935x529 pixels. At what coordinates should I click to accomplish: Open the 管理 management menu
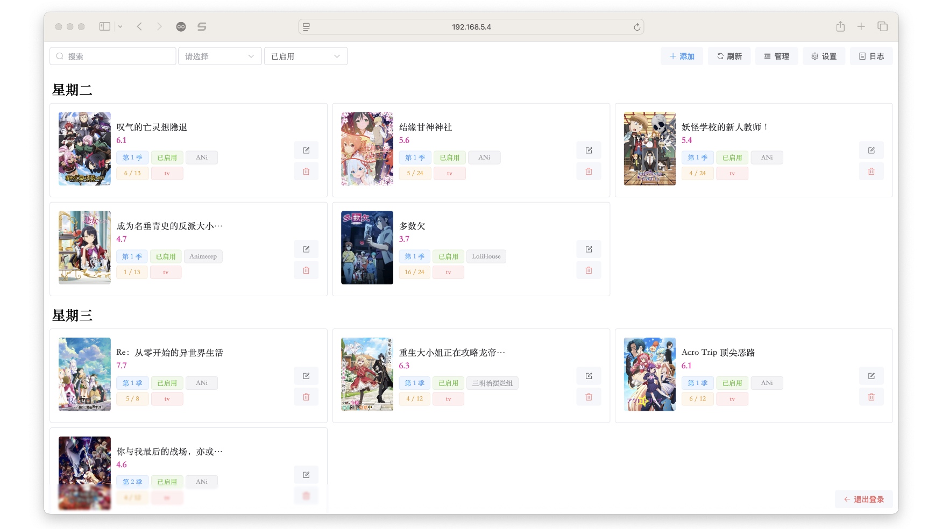click(x=776, y=56)
